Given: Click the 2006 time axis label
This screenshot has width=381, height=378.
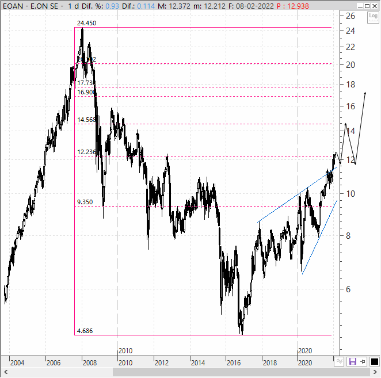Looking at the screenshot, I should (54, 363).
